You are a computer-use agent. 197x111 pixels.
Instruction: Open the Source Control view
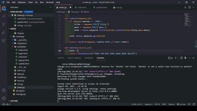[x=4, y=24]
